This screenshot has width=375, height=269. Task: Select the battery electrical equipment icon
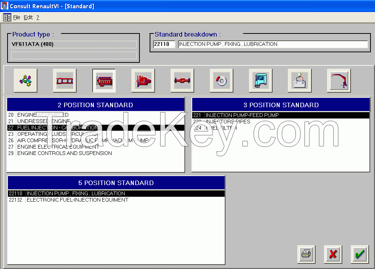click(300, 81)
